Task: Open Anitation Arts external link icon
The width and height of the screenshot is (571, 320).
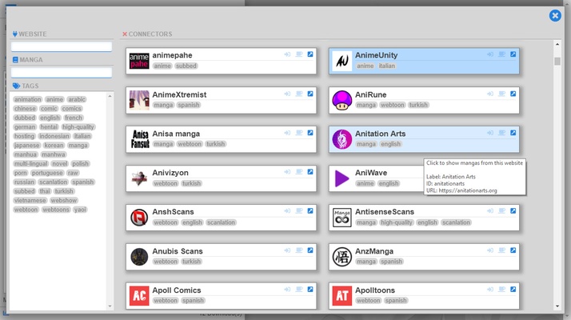Action: tap(513, 133)
